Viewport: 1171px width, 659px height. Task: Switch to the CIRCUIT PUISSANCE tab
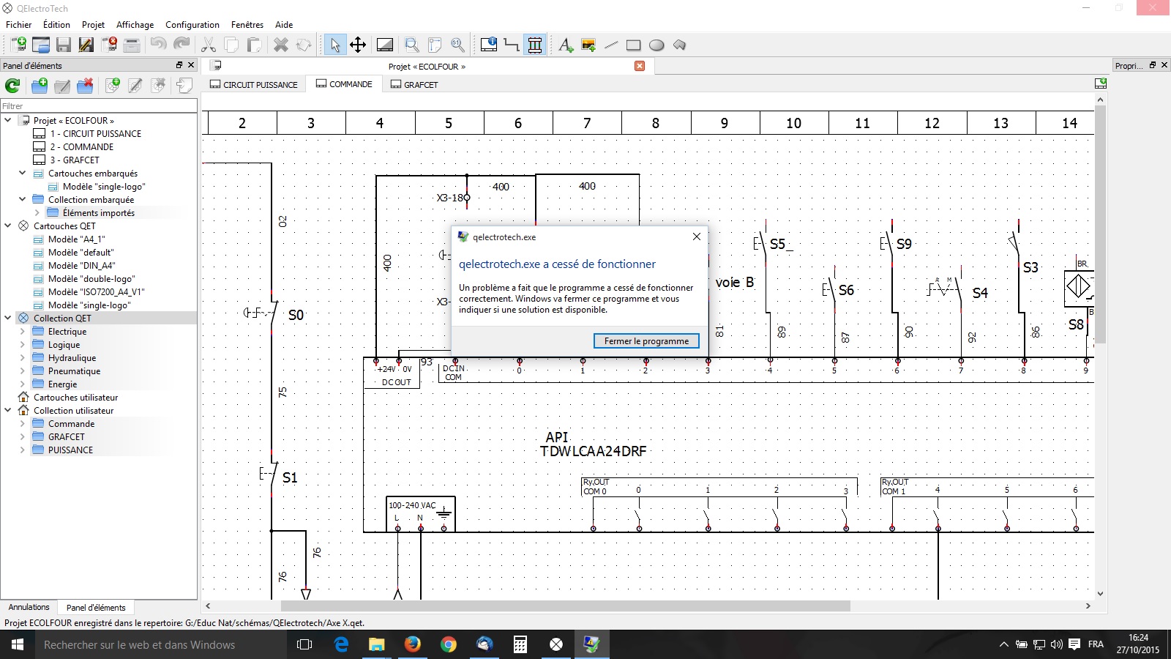point(254,84)
